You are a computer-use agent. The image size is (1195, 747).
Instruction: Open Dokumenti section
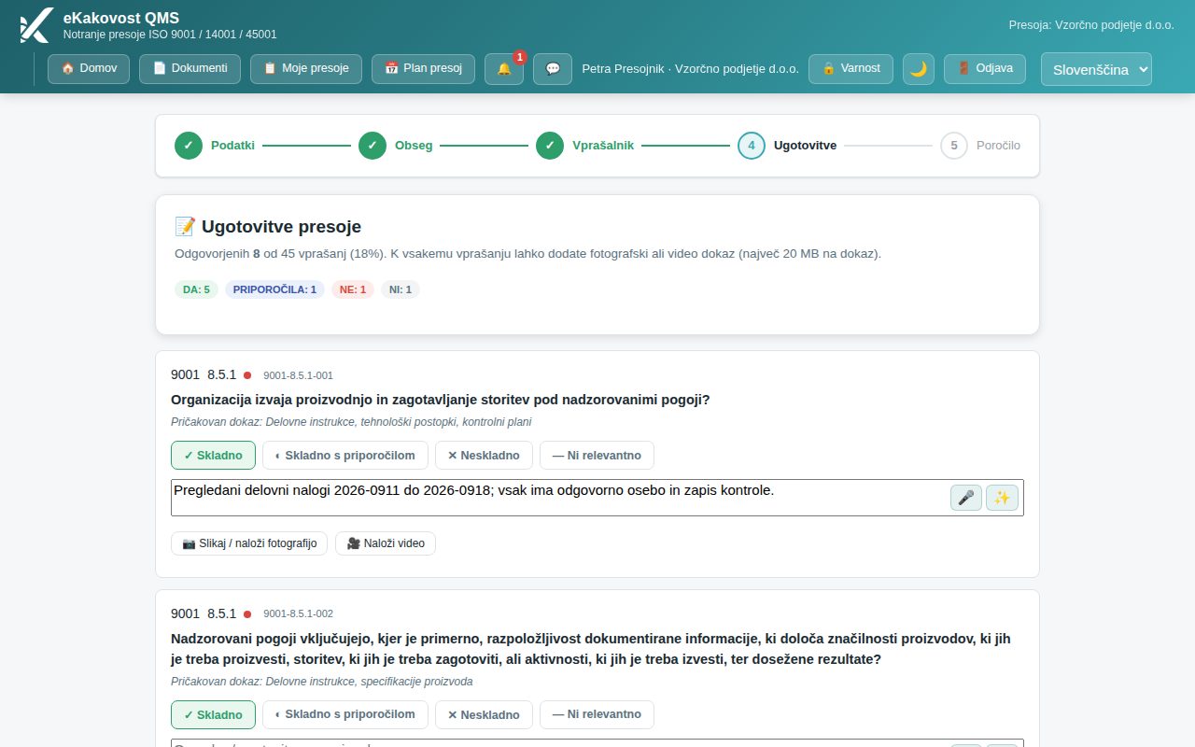point(190,69)
